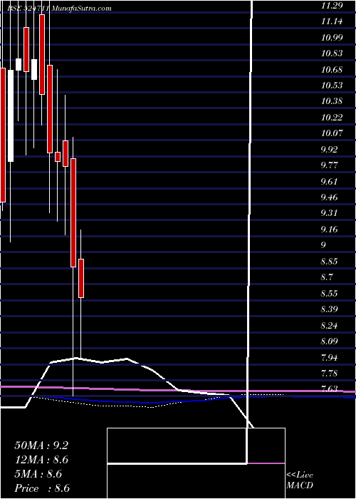Click the 9.16 price axis label
The image size is (356, 499).
pyautogui.click(x=330, y=229)
